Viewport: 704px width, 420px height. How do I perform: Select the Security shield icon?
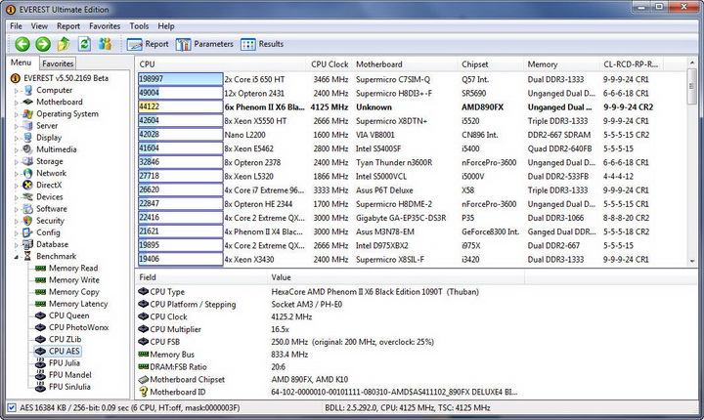pos(28,221)
